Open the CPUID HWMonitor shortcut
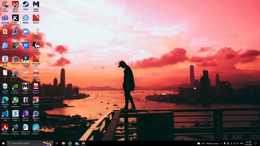 point(5,129)
